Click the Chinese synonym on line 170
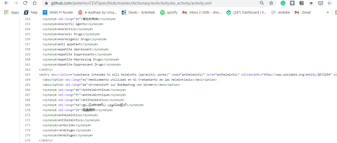 coord(89,110)
